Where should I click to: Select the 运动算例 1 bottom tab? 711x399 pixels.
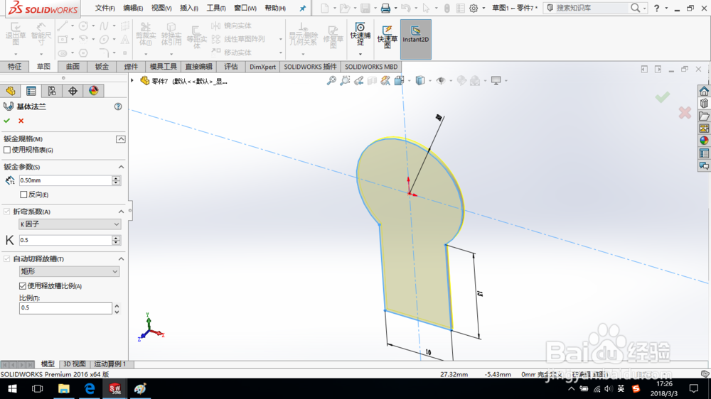(110, 364)
